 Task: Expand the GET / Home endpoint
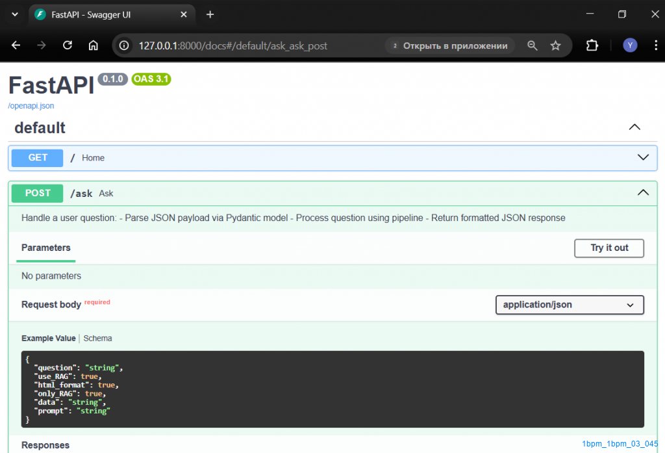point(643,157)
